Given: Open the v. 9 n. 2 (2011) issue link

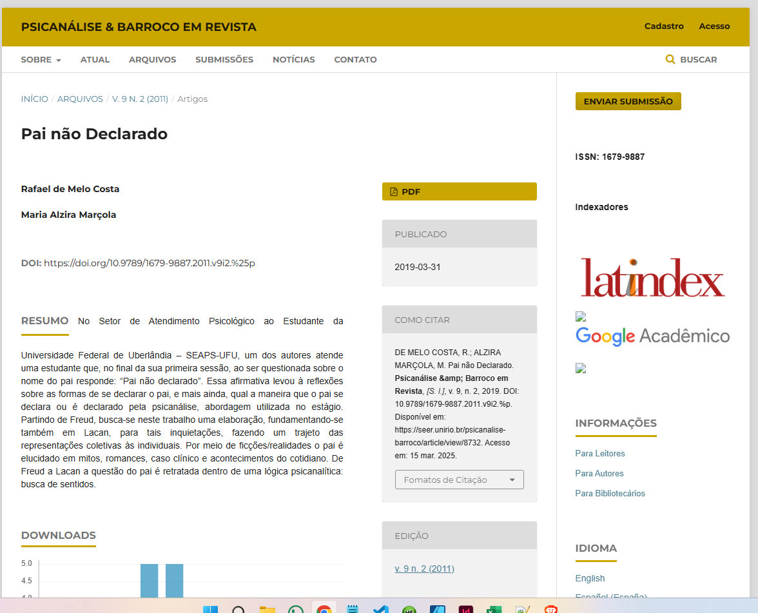Looking at the screenshot, I should 424,569.
